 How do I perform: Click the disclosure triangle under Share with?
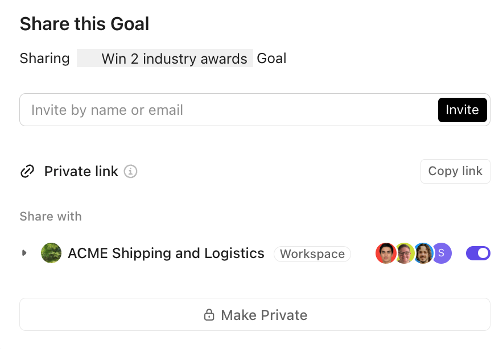24,253
